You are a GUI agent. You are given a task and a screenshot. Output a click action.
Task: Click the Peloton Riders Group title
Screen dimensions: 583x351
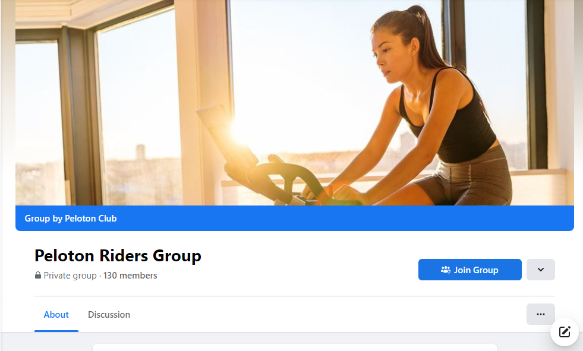click(x=118, y=255)
